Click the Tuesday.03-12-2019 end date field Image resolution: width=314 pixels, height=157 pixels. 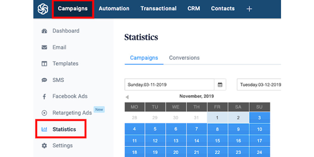click(259, 84)
